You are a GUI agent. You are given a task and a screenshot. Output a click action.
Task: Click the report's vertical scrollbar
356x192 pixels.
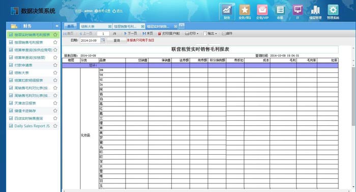click(353, 96)
